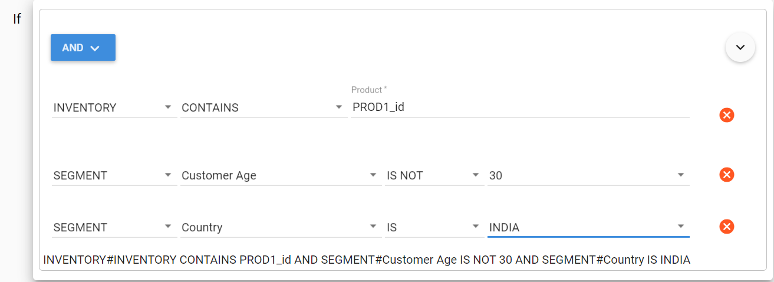Change the Country attribute dropdown
Screen dimensions: 774x282
pos(280,227)
